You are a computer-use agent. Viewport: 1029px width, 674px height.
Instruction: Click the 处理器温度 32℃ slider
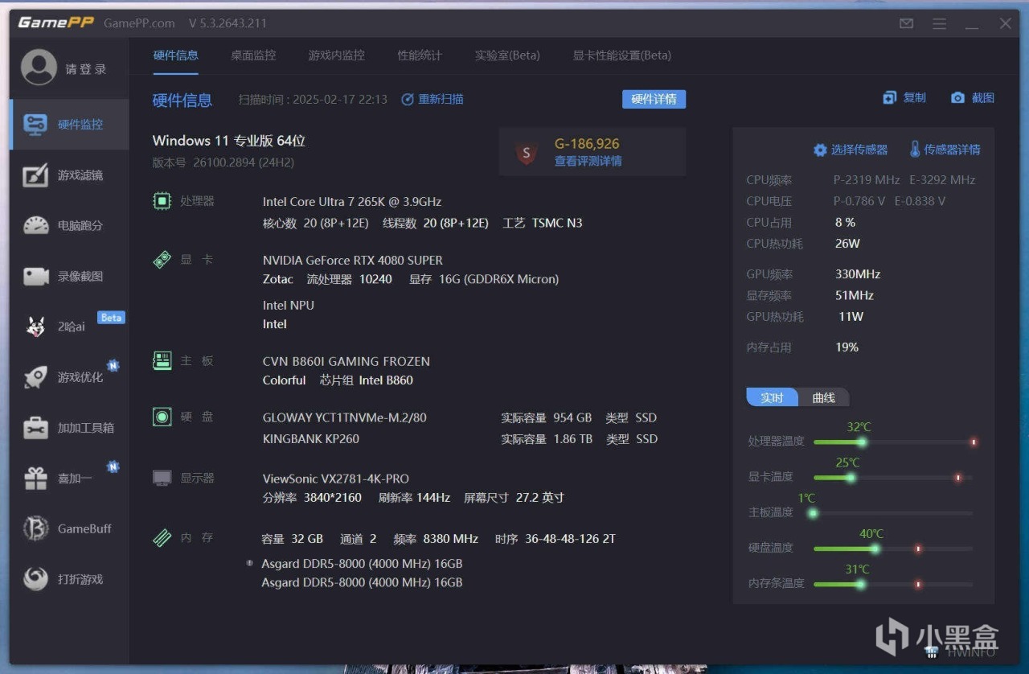pyautogui.click(x=893, y=442)
